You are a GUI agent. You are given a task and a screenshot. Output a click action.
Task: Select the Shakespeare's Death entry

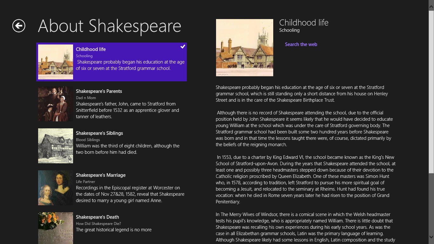point(97,217)
